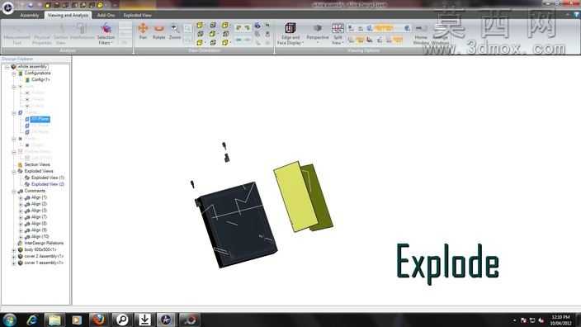
Task: Open Internet Explorer from taskbar
Action: pos(32,320)
